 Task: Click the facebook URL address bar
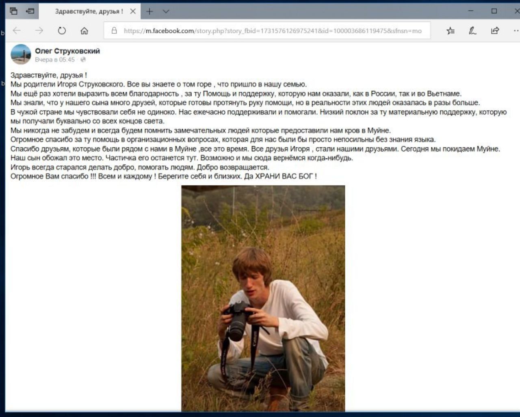(x=273, y=31)
